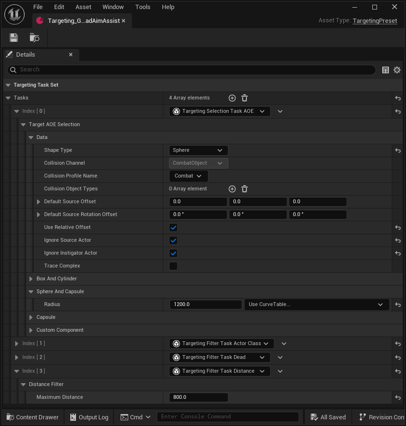The image size is (406, 426).
Task: Focus the Enter Console Command field
Action: pyautogui.click(x=227, y=417)
